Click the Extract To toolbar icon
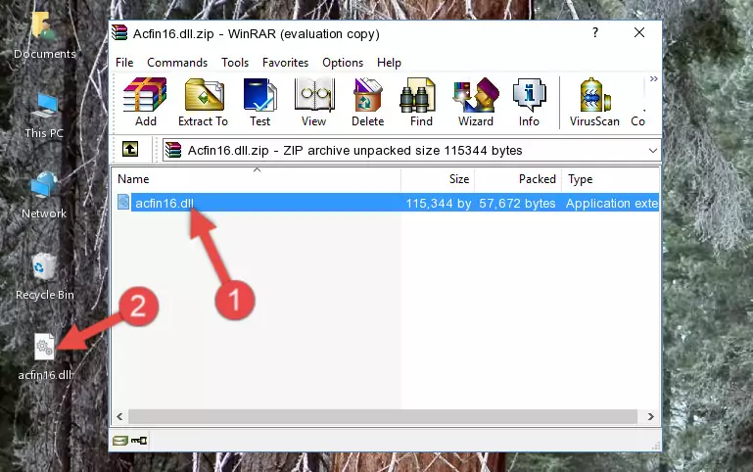 pos(203,102)
